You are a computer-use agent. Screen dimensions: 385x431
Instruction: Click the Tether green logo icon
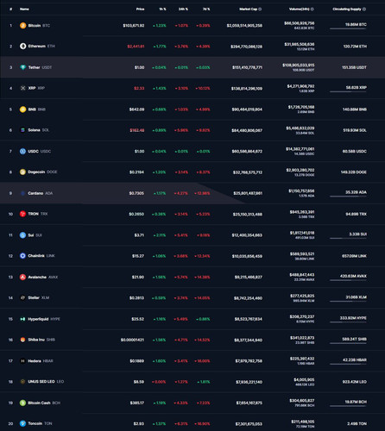(x=22, y=67)
